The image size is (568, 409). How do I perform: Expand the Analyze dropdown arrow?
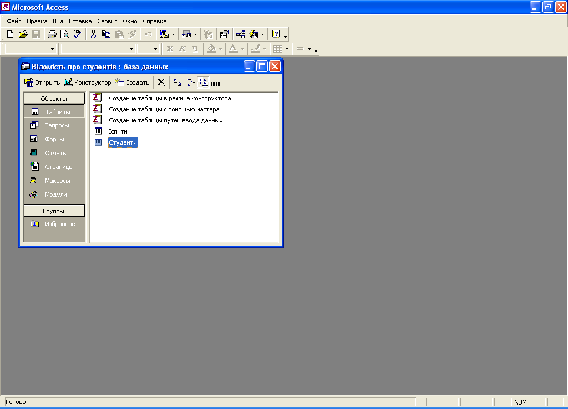196,35
